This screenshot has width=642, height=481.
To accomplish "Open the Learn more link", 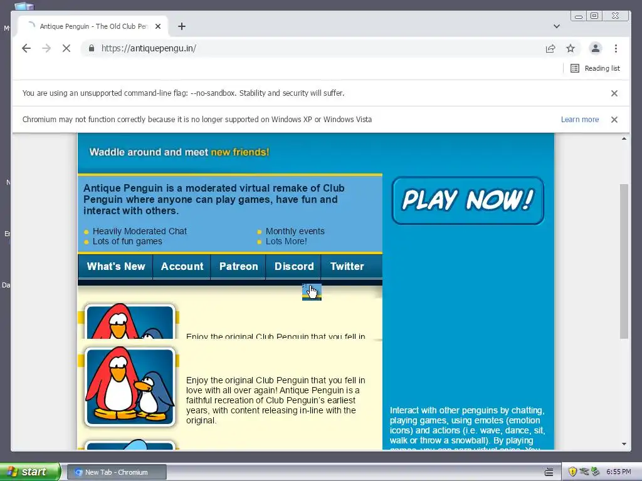I will coord(580,120).
